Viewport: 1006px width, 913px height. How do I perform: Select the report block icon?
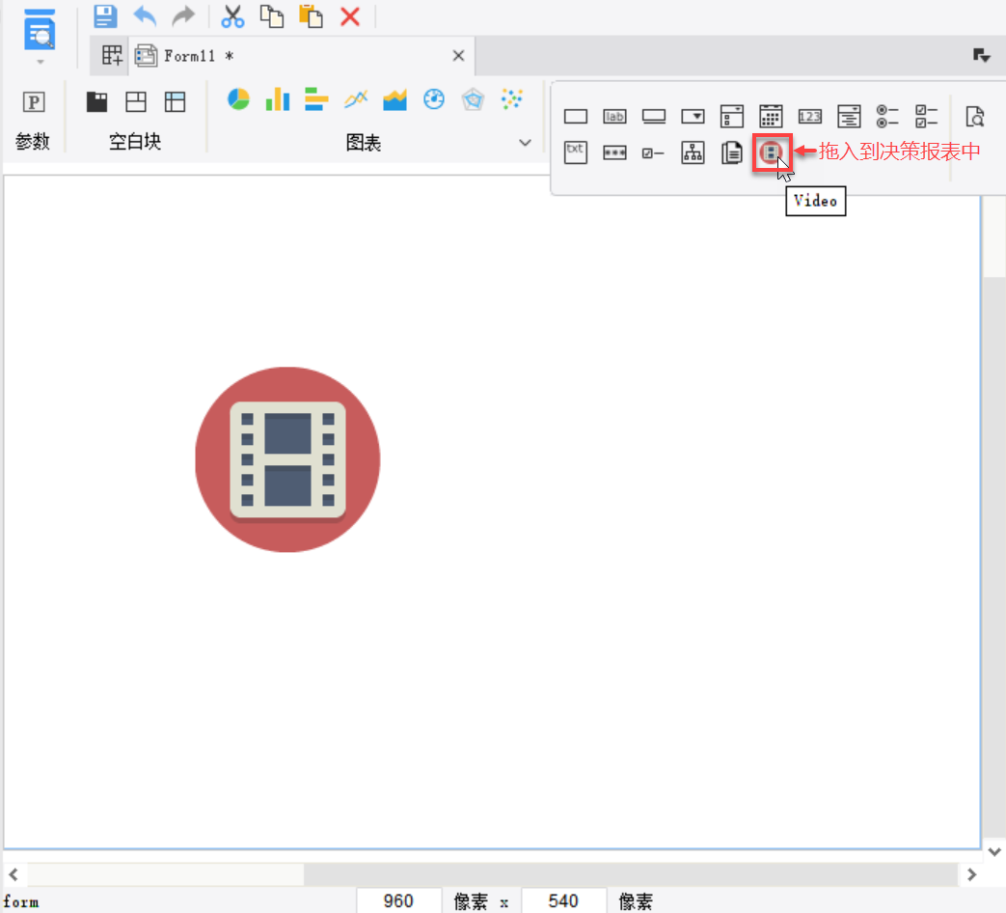176,101
